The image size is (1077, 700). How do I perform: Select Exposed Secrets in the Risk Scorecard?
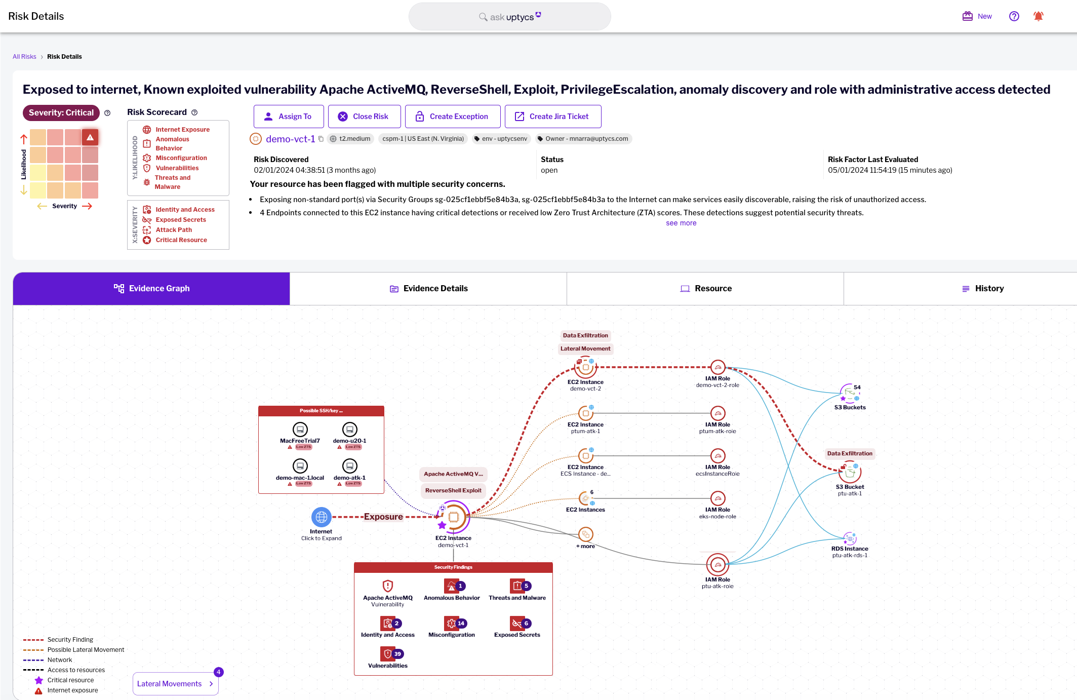point(146,219)
